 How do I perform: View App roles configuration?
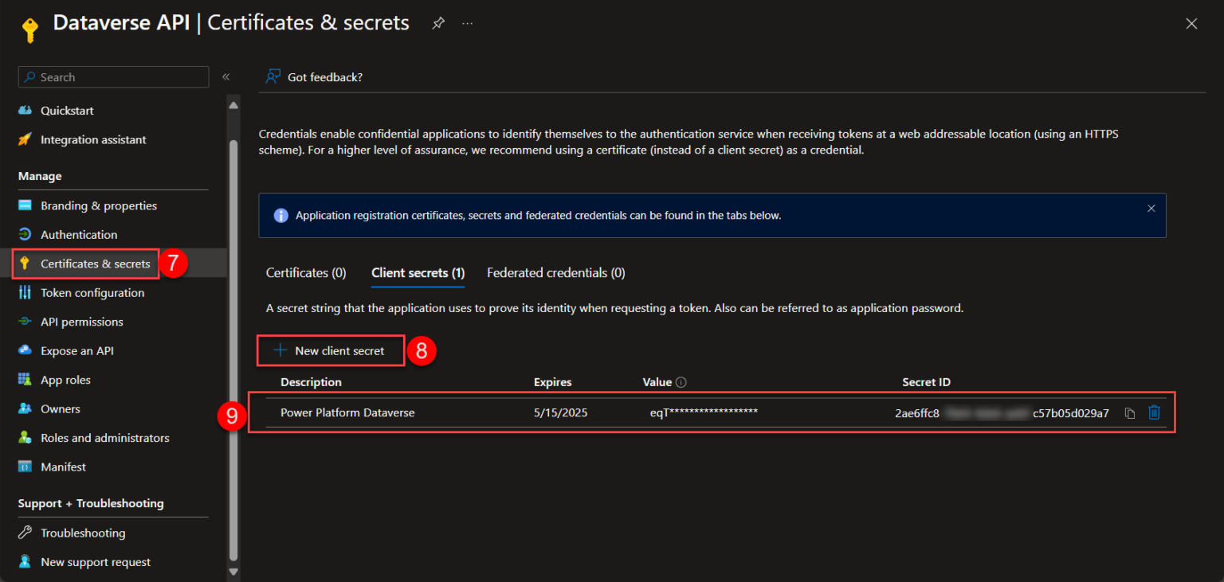[65, 379]
